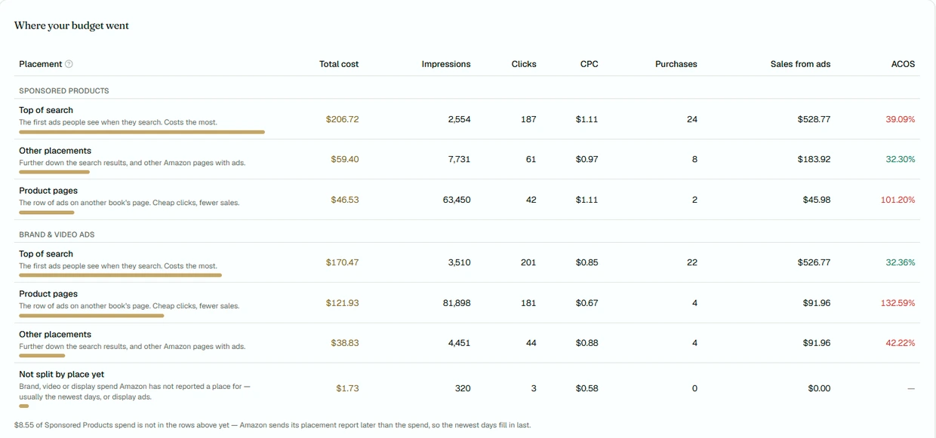Click the CPC column header
Viewport: 936px width, 438px height.
(590, 64)
